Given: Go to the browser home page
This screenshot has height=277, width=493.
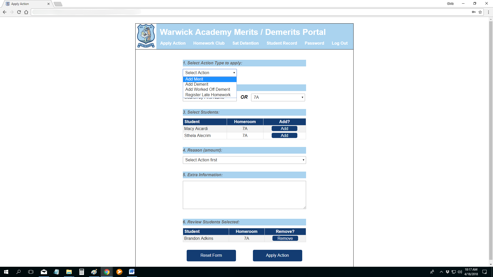Looking at the screenshot, I should [x=26, y=12].
